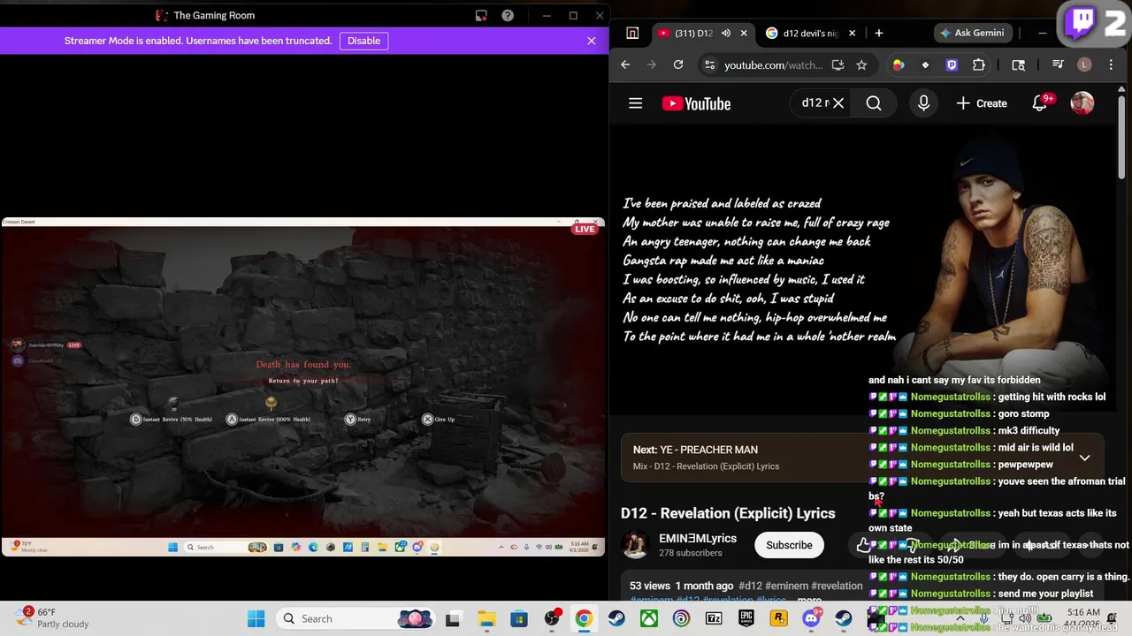Open Chrome three-dot menu
Image resolution: width=1132 pixels, height=636 pixels.
tap(1111, 64)
